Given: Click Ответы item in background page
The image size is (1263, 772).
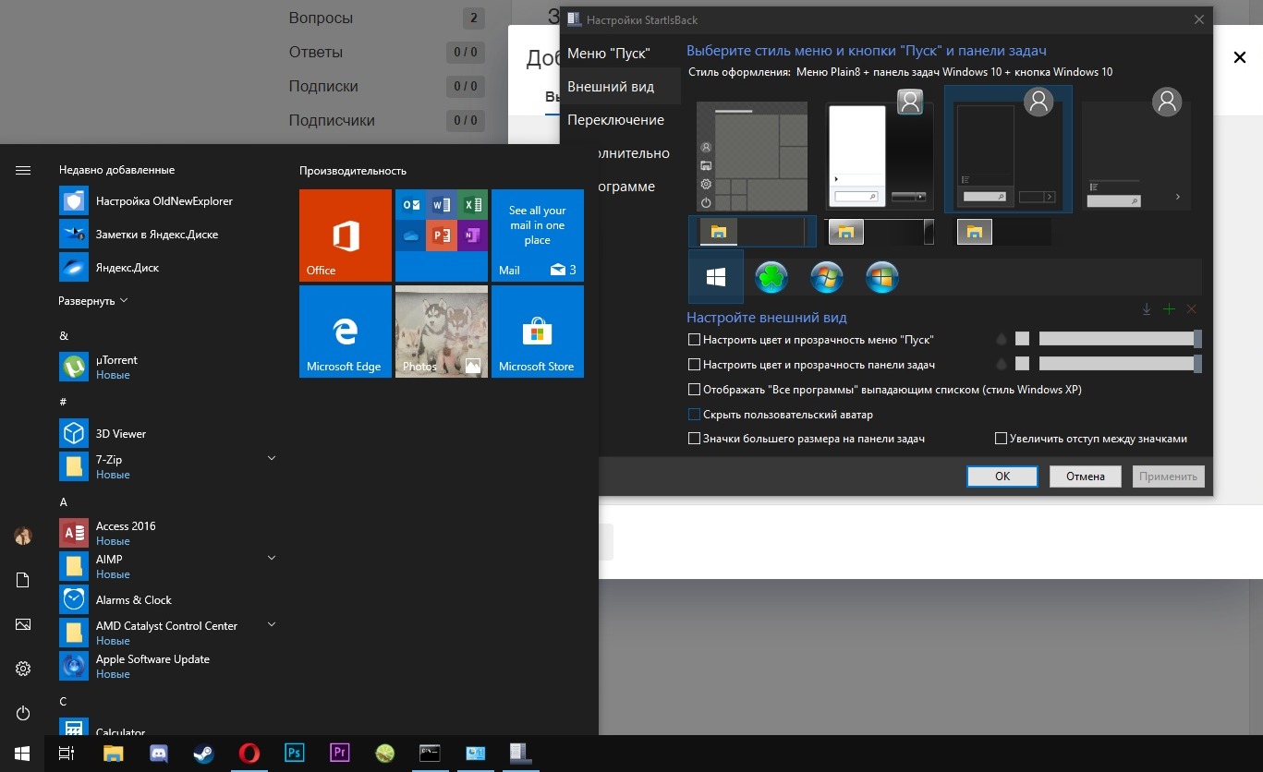Looking at the screenshot, I should tap(316, 52).
